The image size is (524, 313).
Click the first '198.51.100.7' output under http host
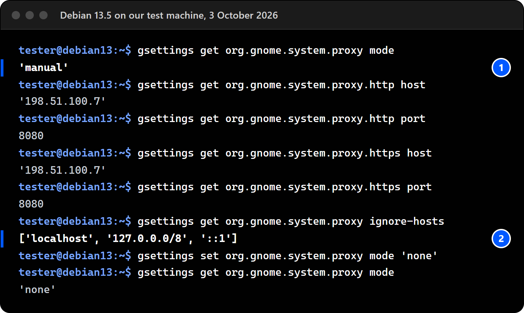pos(62,101)
